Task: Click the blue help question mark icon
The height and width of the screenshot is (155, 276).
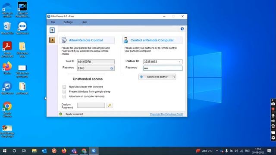Action: 182,29
